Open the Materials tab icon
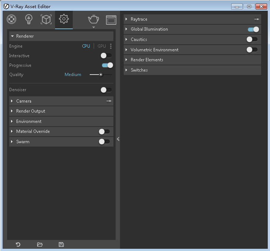This screenshot has width=270, height=251. [x=11, y=20]
